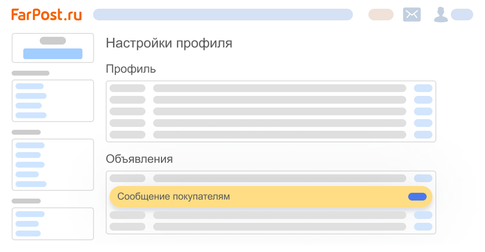485x252 pixels.
Task: Click the third Профиль settings row
Action: (271, 111)
